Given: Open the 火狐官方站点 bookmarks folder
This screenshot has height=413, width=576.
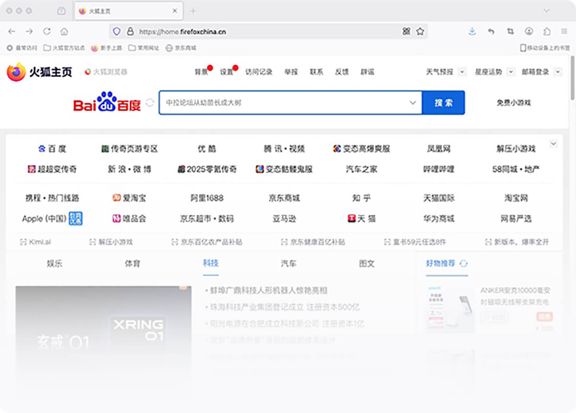Looking at the screenshot, I should tap(64, 48).
